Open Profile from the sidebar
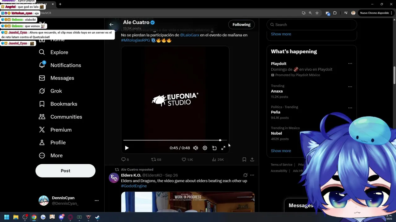Image resolution: width=396 pixels, height=222 pixels. [x=52, y=143]
